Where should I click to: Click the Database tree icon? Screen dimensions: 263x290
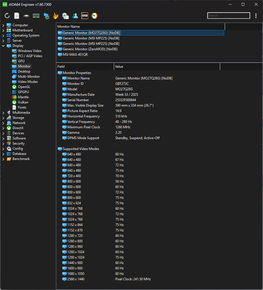point(9,154)
